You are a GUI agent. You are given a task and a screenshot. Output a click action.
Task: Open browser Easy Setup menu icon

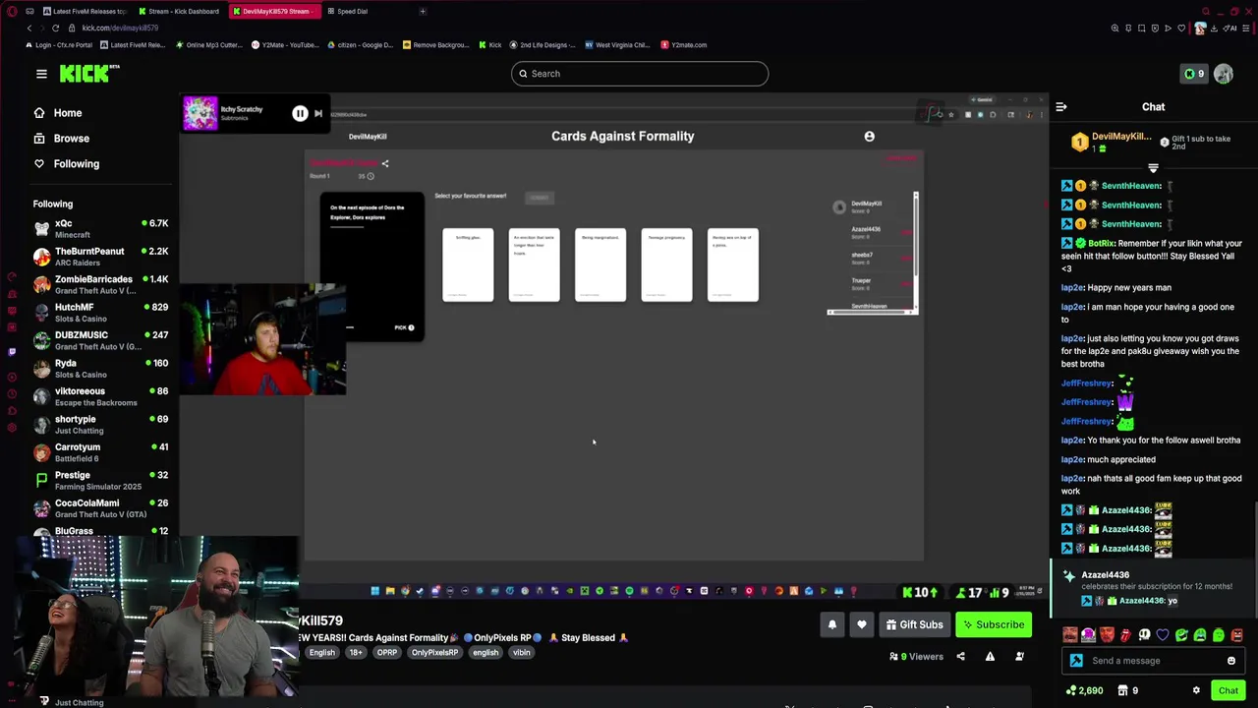1246,28
